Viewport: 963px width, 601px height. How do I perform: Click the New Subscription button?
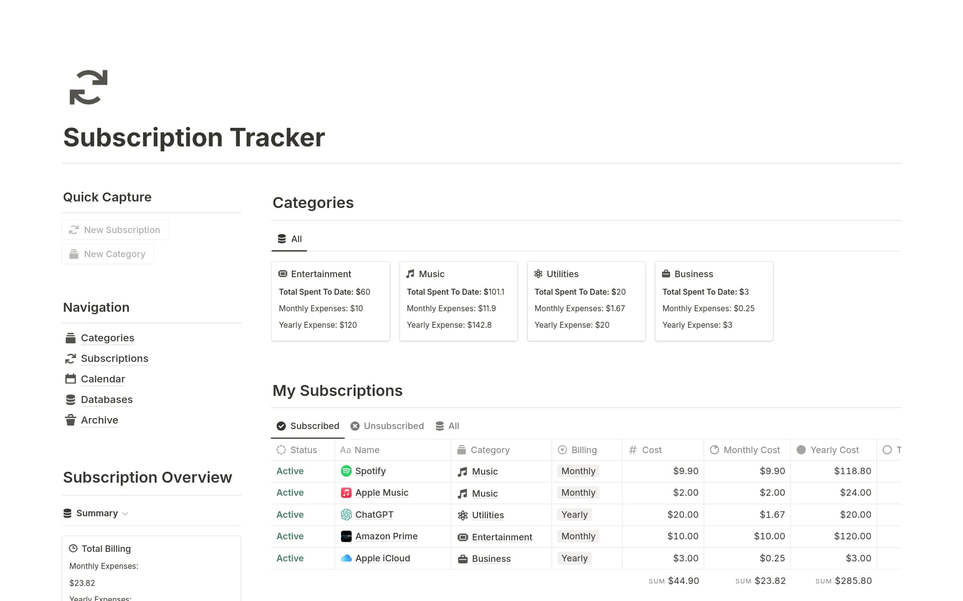[x=115, y=230]
